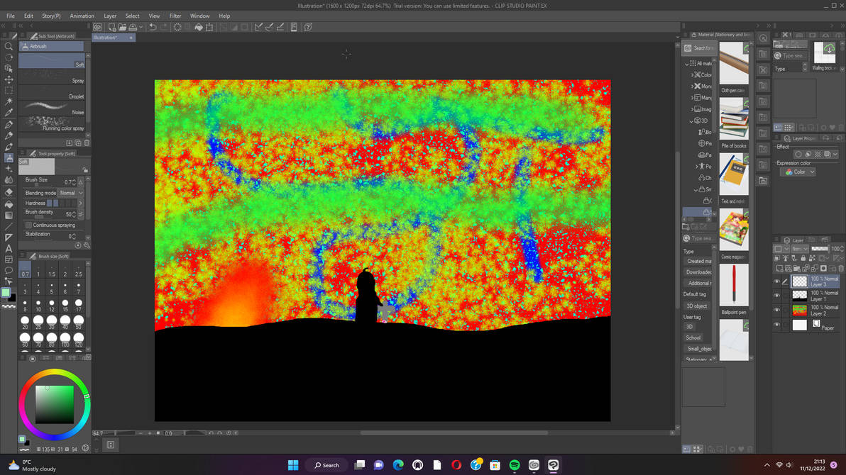Choose the Text tool

pos(9,248)
